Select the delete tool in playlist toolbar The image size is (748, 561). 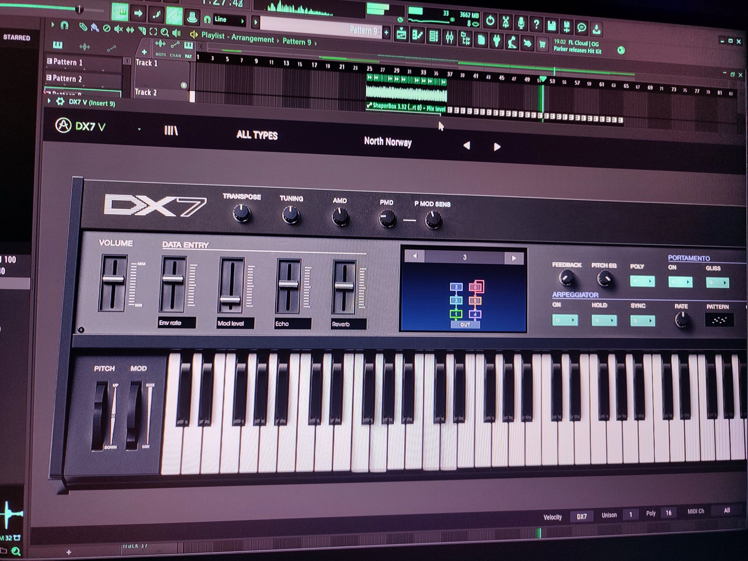coord(107,28)
